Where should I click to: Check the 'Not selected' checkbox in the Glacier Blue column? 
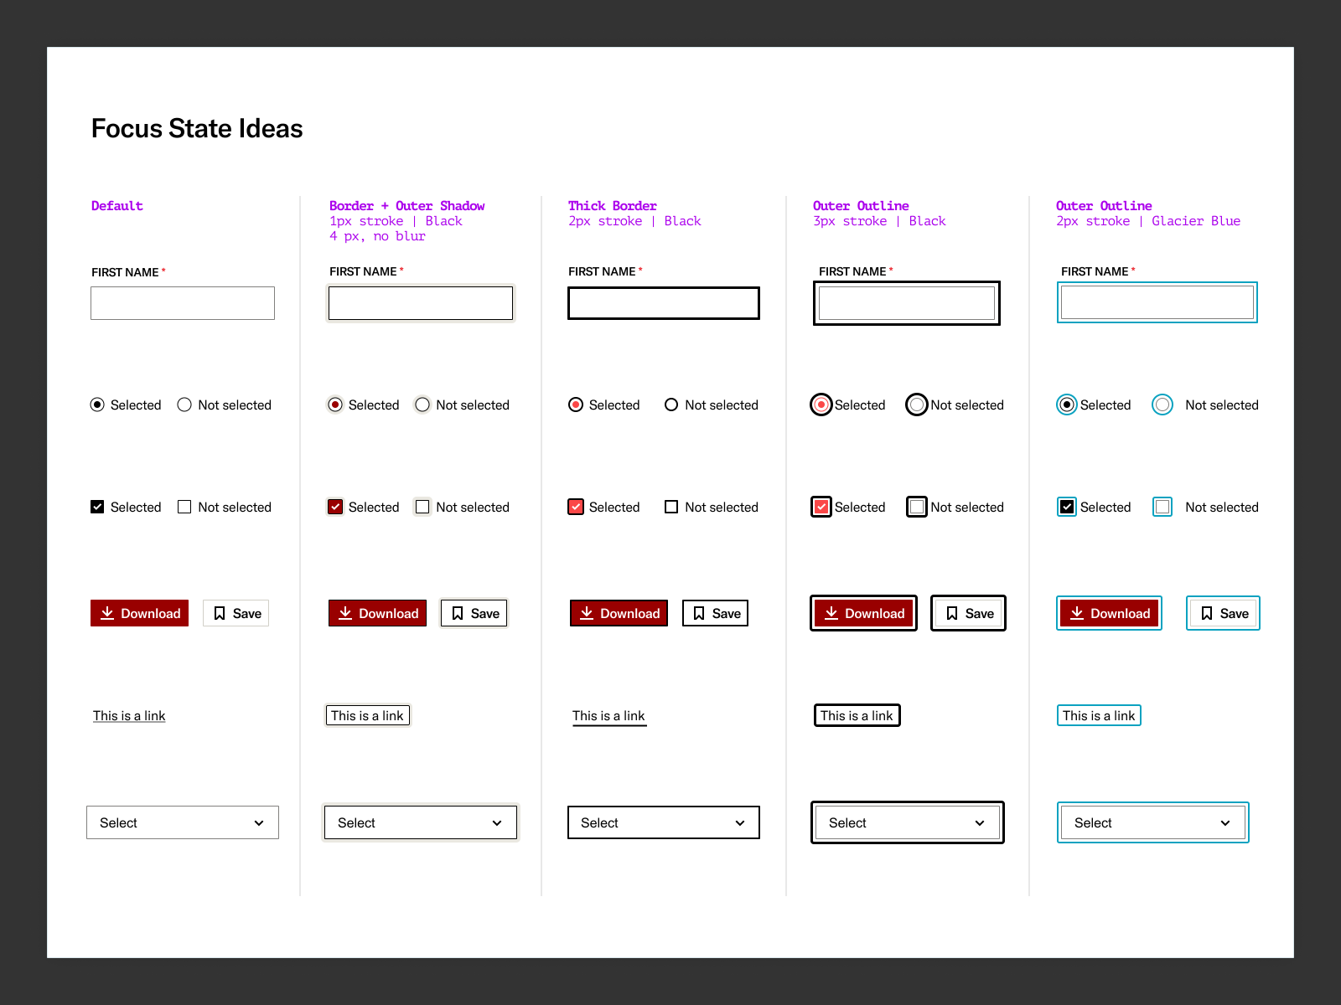click(x=1162, y=507)
